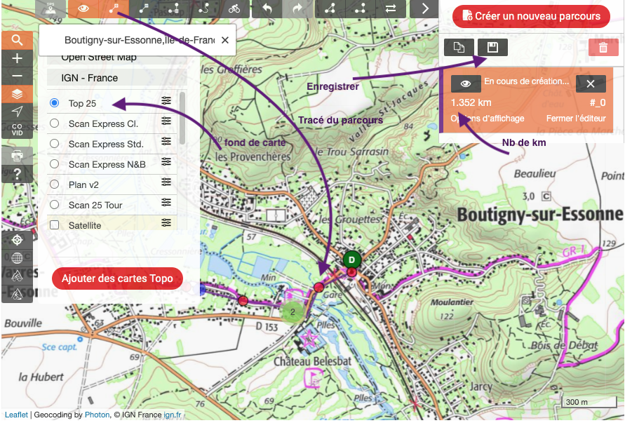Zoom in with the plus button

17,58
